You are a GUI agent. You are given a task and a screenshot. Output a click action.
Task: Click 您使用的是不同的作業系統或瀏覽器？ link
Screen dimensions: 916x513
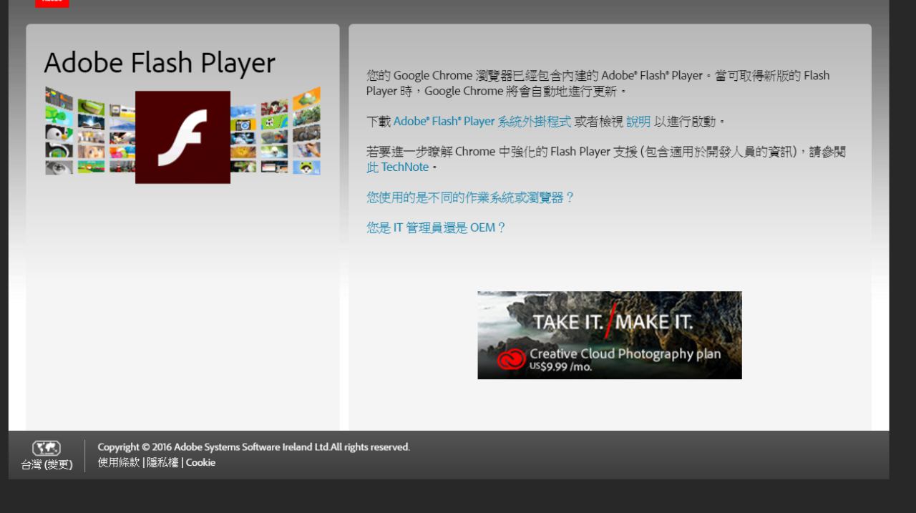pyautogui.click(x=470, y=197)
